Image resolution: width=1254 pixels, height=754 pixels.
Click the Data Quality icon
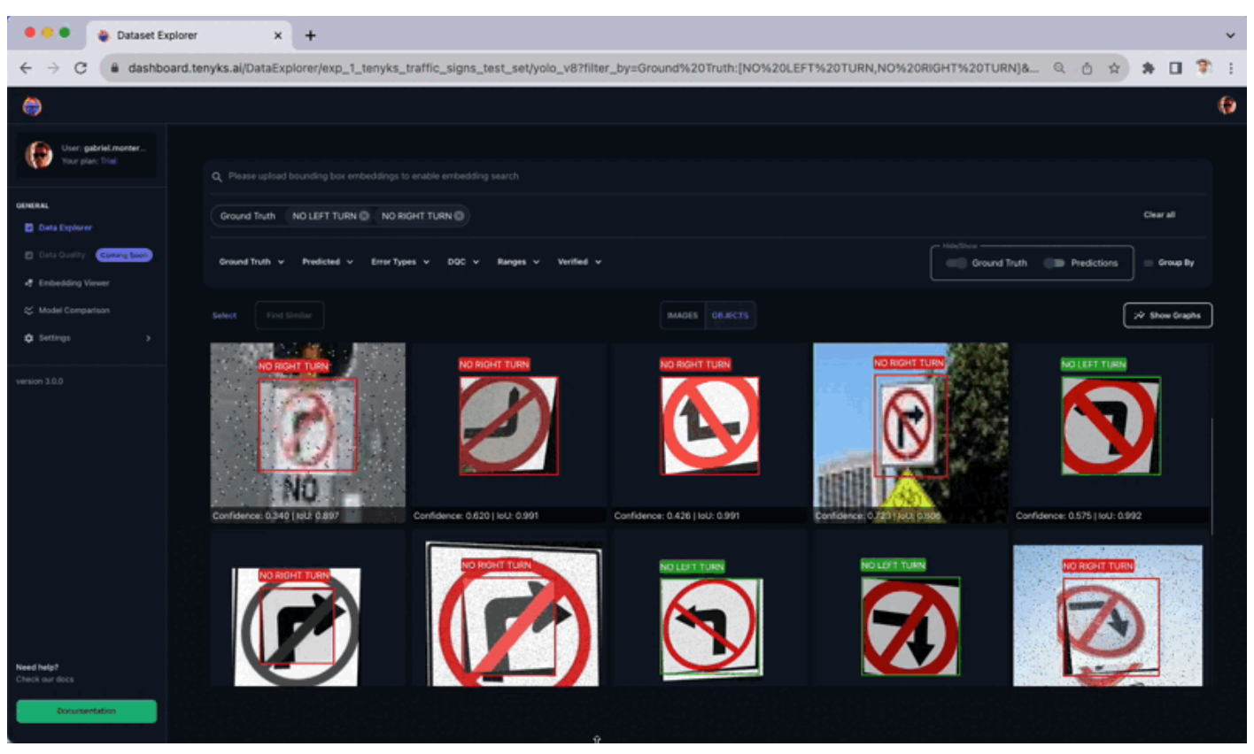pyautogui.click(x=29, y=255)
